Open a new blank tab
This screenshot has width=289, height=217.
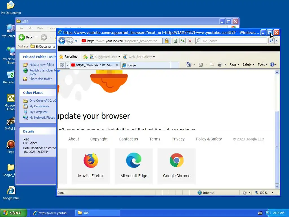pos(175,65)
